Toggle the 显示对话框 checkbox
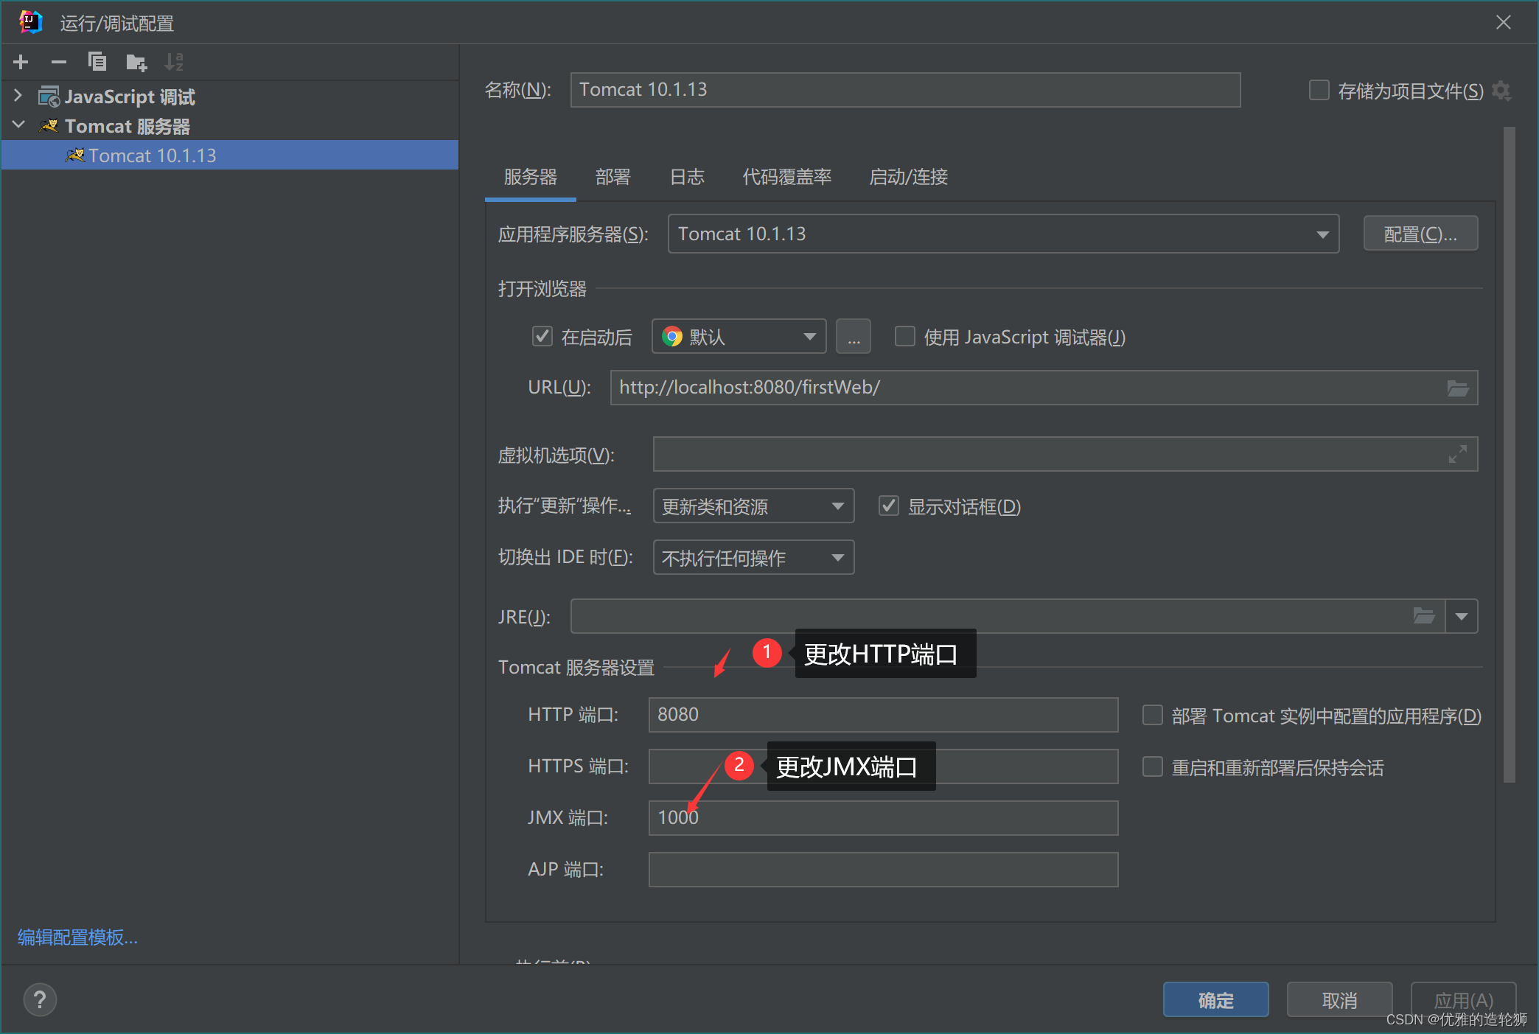The image size is (1539, 1034). coord(889,506)
